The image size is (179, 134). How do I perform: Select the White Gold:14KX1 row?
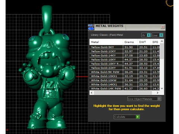[x=125, y=84]
